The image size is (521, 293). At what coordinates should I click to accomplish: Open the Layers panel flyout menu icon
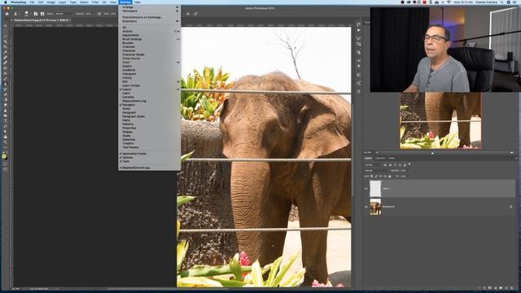coord(516,158)
